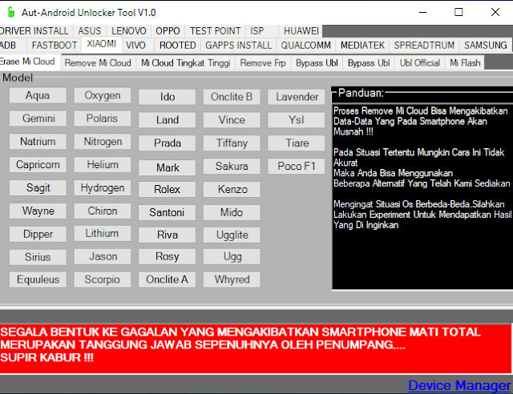The width and height of the screenshot is (513, 394).
Task: Switch to the ASUS tab
Action: click(x=90, y=31)
